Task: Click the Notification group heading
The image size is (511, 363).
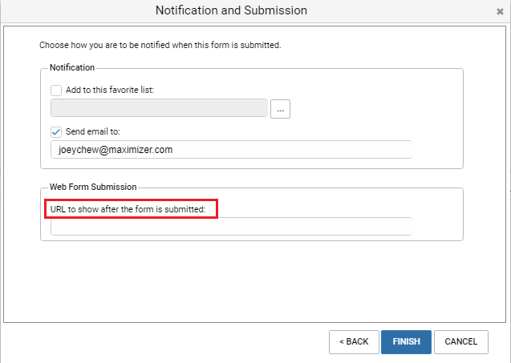Action: (72, 67)
